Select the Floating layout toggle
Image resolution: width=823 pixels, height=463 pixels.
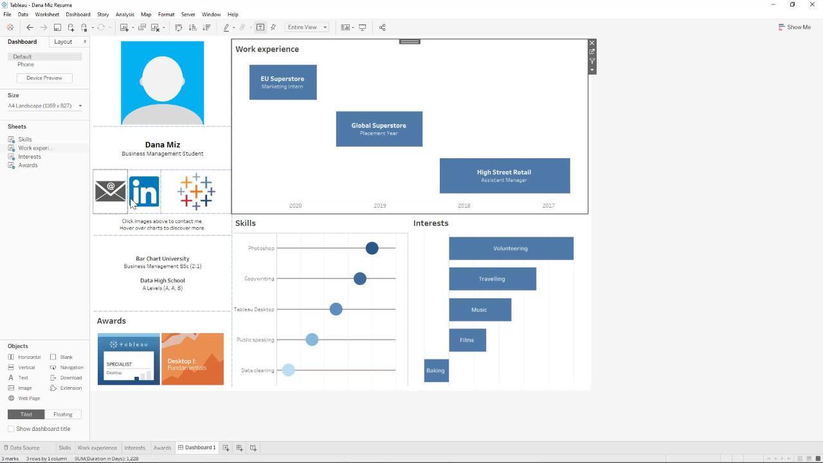click(x=63, y=414)
